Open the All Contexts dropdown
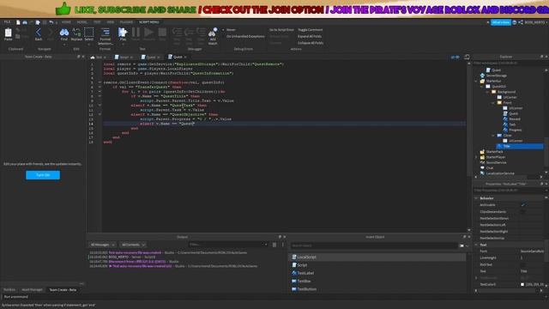 133,245
